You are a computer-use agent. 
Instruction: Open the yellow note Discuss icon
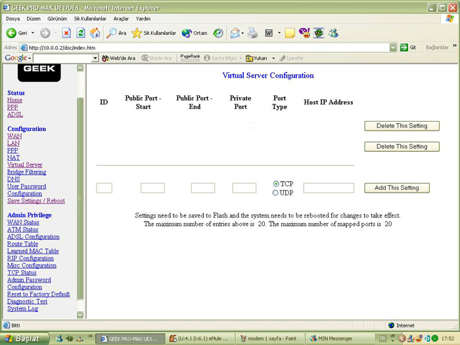tap(290, 33)
